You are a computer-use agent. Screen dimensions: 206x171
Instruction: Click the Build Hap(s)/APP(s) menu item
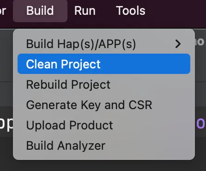point(104,44)
